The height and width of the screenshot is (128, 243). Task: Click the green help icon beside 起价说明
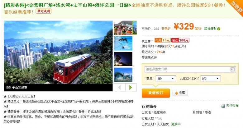point(219,29)
